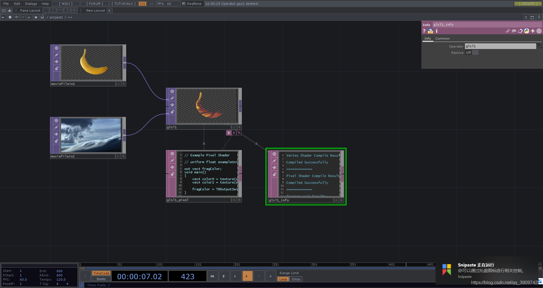
Task: Click the parameter expander plus on the glsl1 node
Action: point(239,127)
